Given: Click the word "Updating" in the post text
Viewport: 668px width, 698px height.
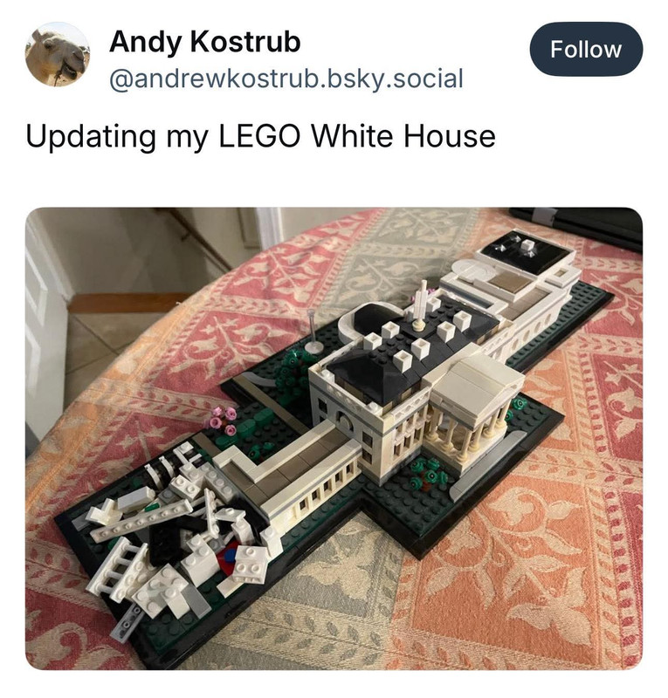Looking at the screenshot, I should pos(91,136).
